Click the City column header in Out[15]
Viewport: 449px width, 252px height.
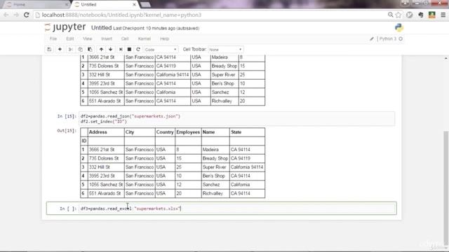point(129,132)
